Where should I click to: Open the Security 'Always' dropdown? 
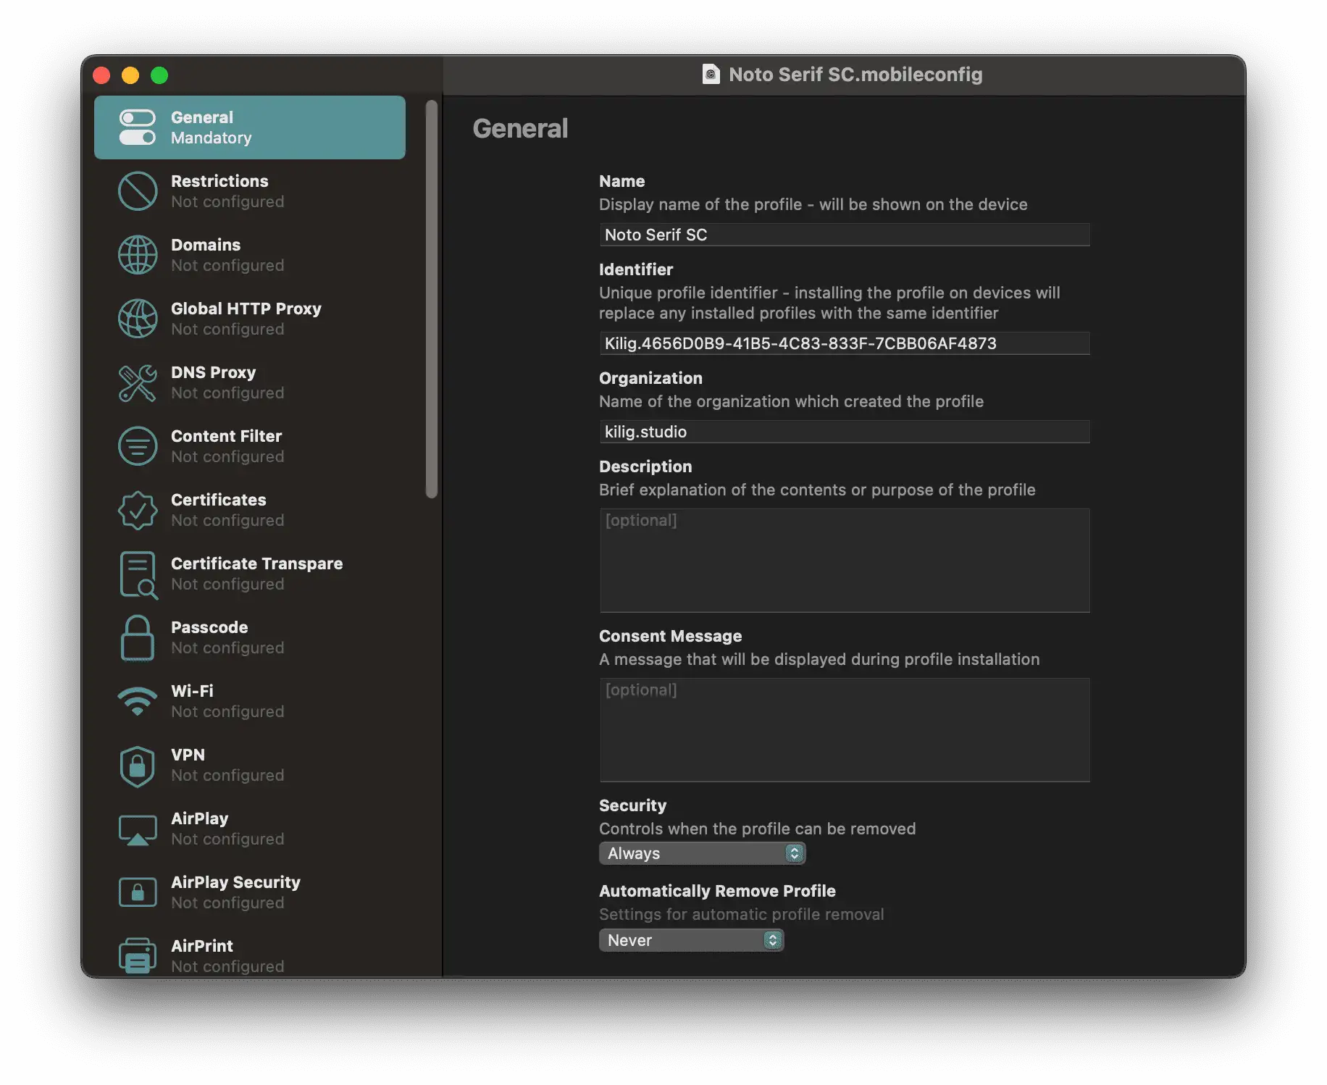click(x=702, y=853)
